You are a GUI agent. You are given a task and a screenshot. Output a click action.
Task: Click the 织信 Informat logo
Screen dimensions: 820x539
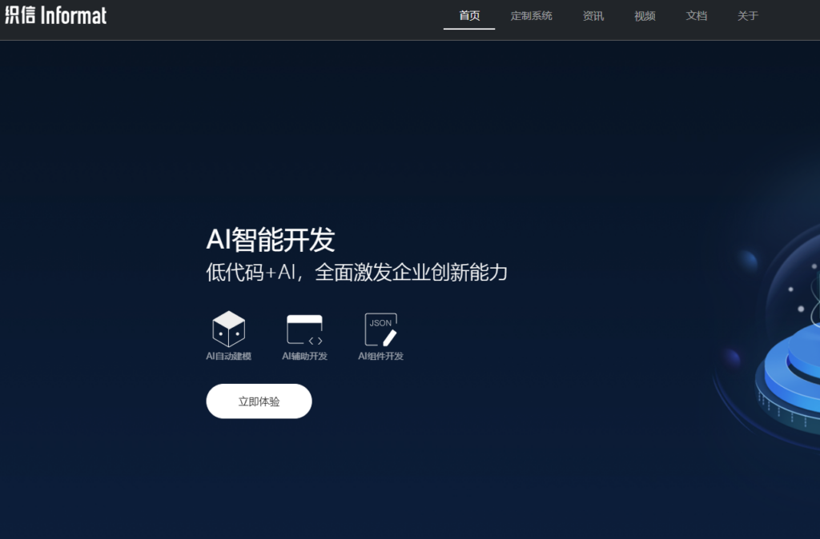point(54,14)
